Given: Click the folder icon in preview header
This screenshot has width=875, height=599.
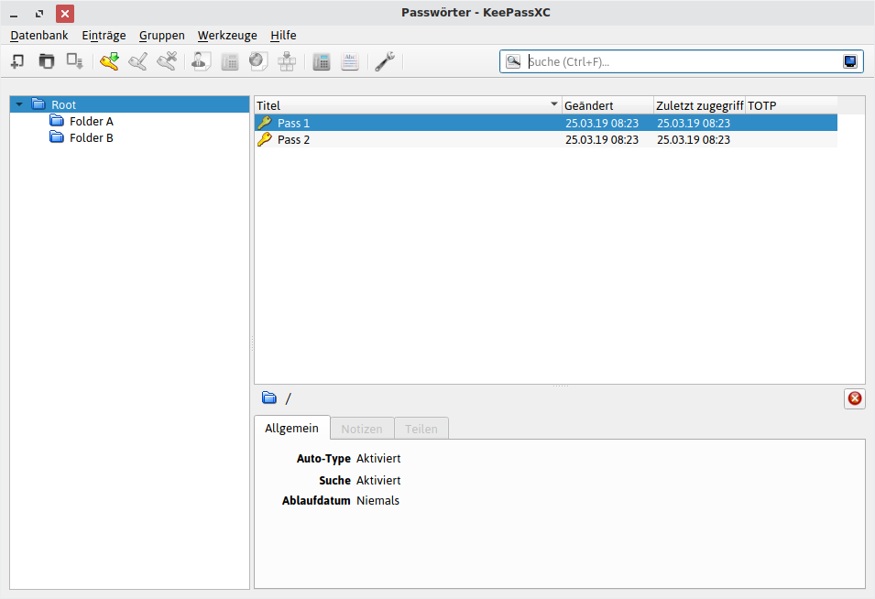Looking at the screenshot, I should (269, 398).
